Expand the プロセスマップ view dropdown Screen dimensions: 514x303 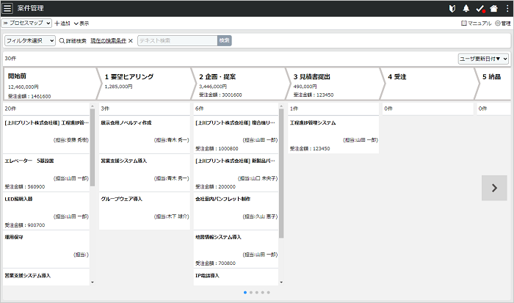click(26, 23)
